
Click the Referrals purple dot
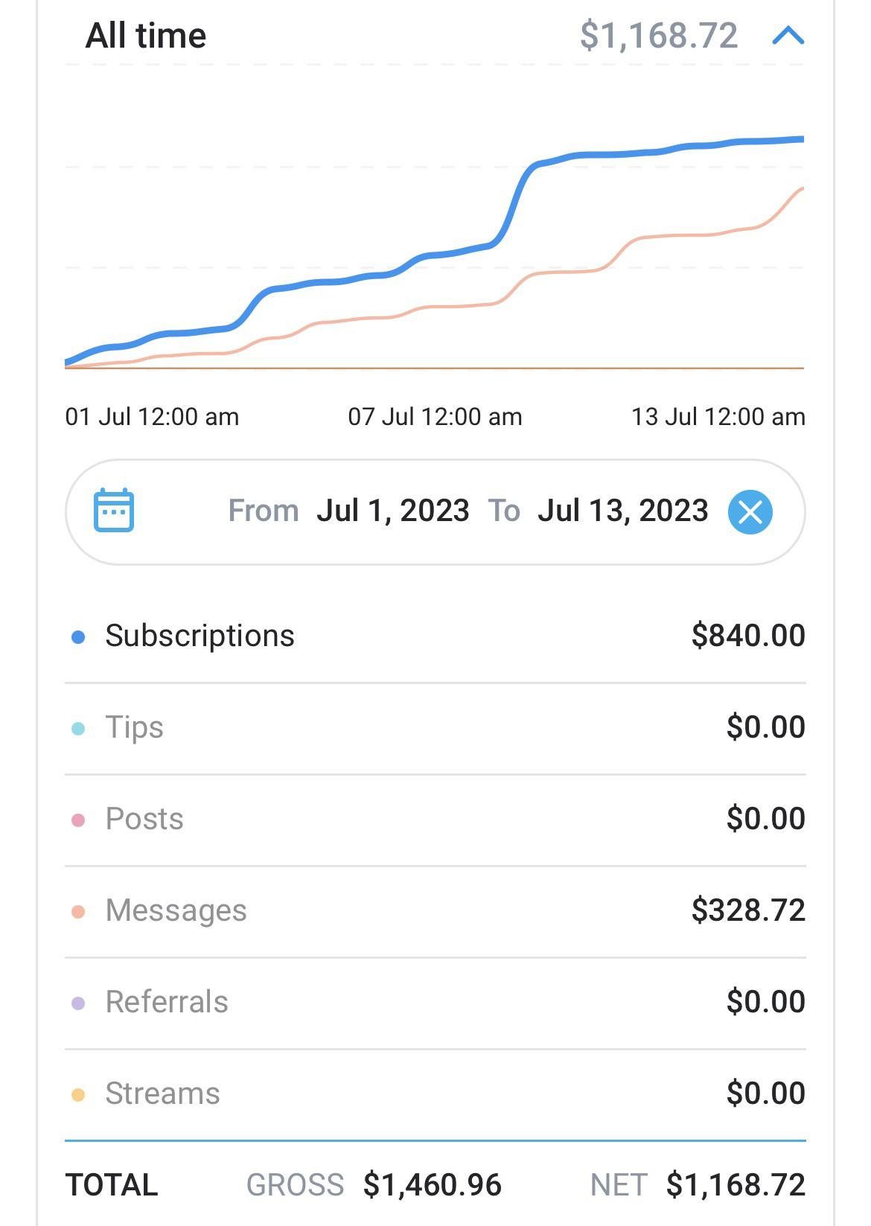(x=78, y=1003)
